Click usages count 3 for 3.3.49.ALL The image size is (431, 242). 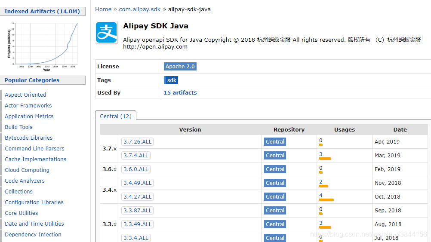[321, 223]
